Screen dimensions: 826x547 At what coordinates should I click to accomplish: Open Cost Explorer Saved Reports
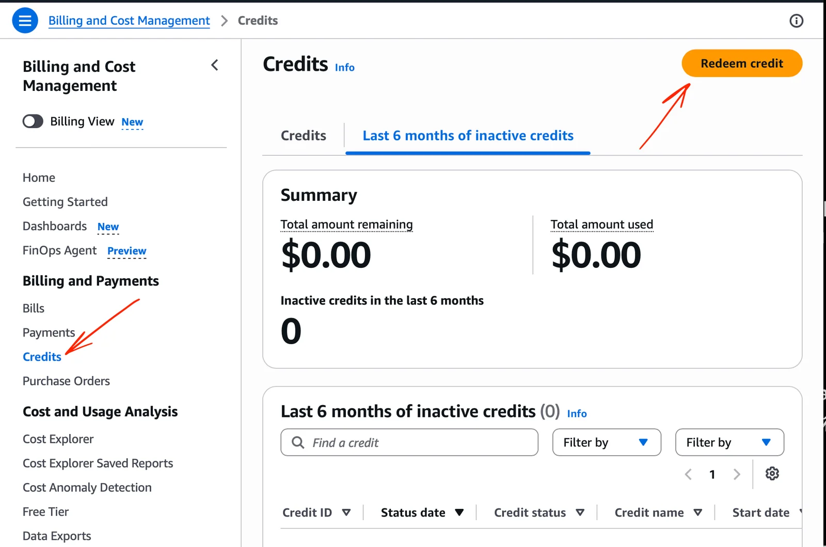(x=98, y=463)
